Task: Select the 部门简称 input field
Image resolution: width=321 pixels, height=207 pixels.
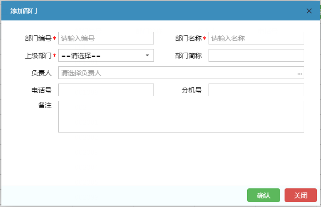Action: pyautogui.click(x=256, y=55)
